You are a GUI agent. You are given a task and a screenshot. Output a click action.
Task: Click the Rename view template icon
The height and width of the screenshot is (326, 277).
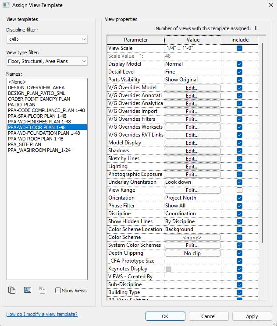coord(28,290)
